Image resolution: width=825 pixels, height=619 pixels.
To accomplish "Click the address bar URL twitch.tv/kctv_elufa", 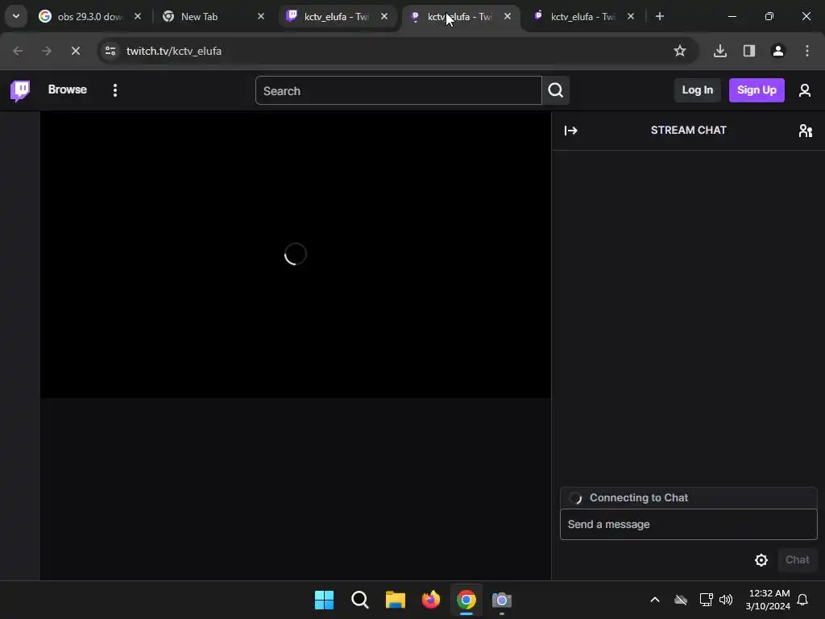I will pyautogui.click(x=174, y=51).
